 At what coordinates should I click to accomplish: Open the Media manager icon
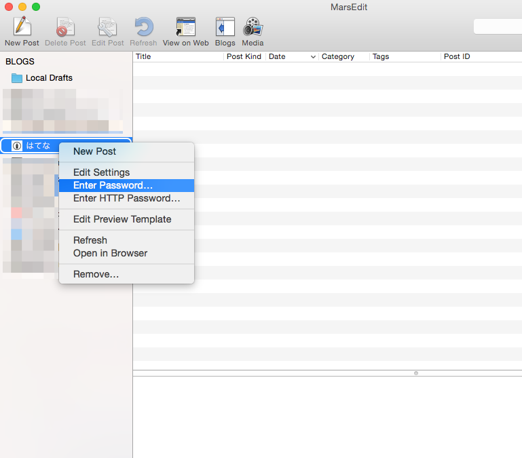click(x=253, y=26)
